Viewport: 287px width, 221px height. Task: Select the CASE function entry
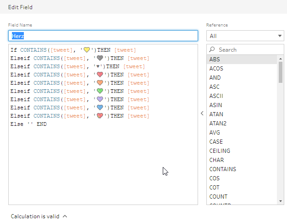pyautogui.click(x=216, y=141)
